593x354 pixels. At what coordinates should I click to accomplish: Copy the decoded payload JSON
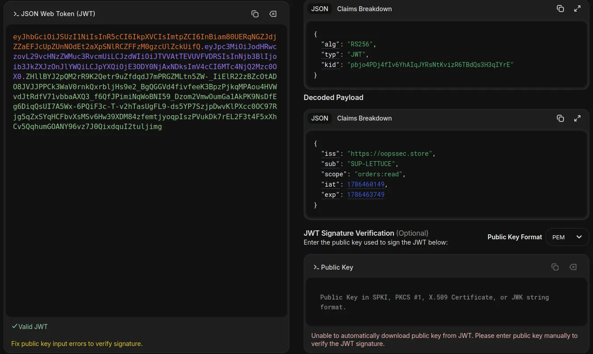(560, 118)
